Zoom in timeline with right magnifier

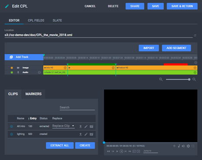[x=194, y=79]
